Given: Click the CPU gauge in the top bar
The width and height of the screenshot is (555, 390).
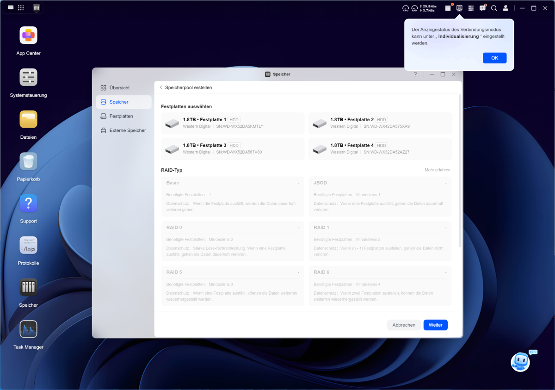Looking at the screenshot, I should pyautogui.click(x=406, y=8).
